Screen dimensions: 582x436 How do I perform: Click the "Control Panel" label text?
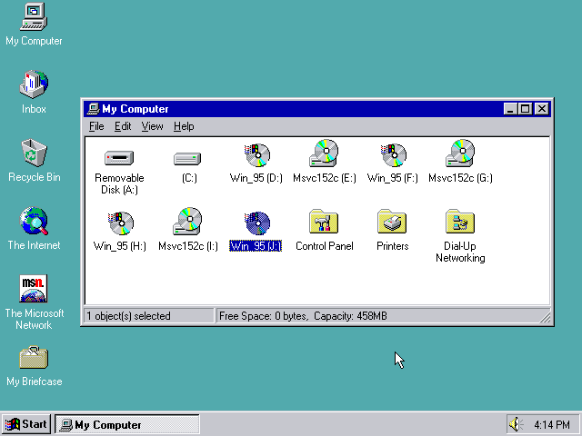coord(325,246)
